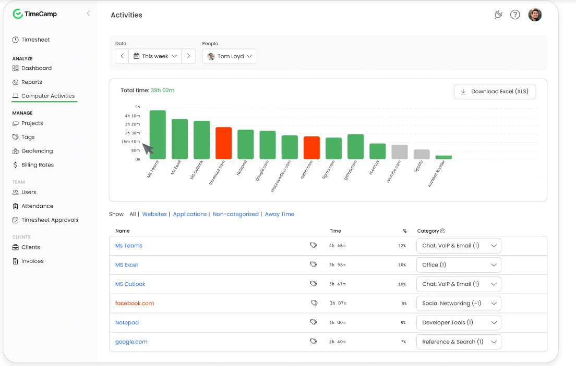Click the Download Excel (XLS) button
This screenshot has height=366, width=576.
495,91
